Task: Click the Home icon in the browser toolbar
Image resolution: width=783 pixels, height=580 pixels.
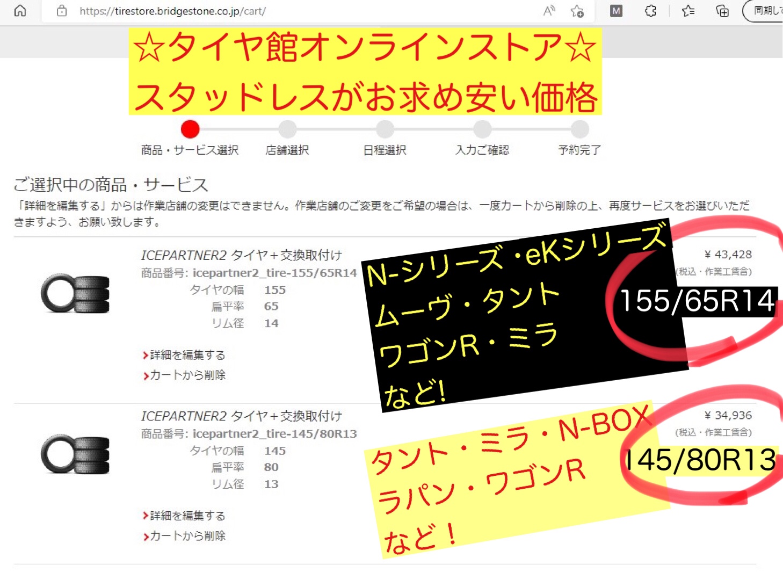Action: pos(20,11)
